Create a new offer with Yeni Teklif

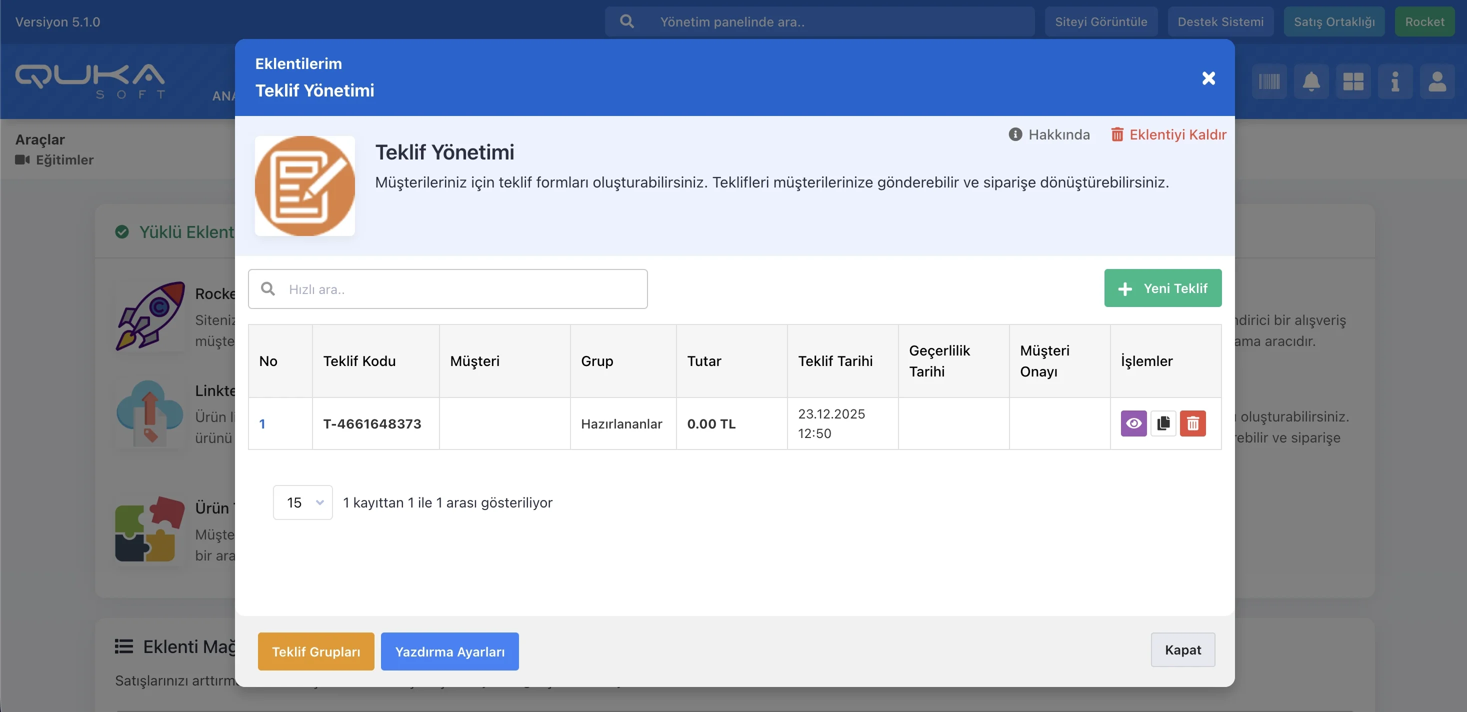[x=1162, y=288]
